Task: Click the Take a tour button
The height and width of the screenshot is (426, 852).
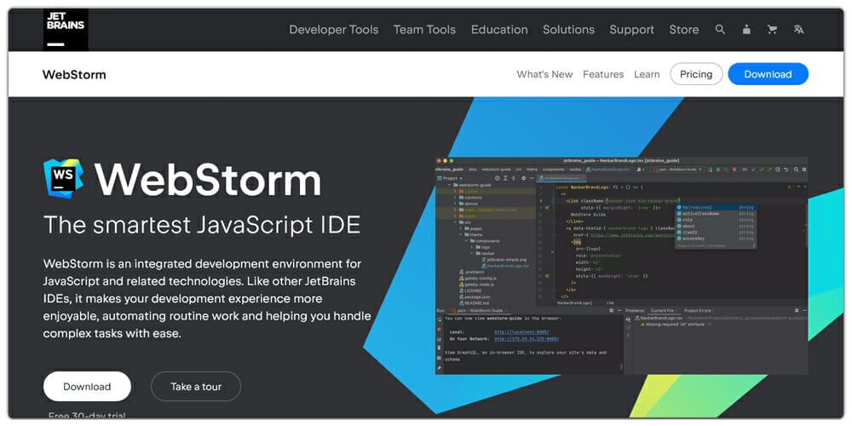Action: click(x=196, y=386)
